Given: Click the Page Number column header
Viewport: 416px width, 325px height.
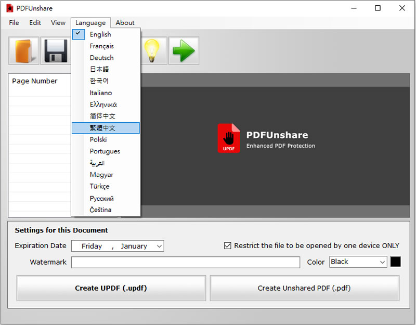Looking at the screenshot, I should pos(35,81).
